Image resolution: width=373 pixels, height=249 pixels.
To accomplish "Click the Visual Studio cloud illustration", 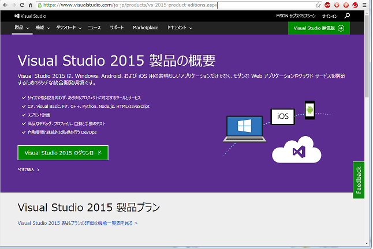I will tap(297, 150).
